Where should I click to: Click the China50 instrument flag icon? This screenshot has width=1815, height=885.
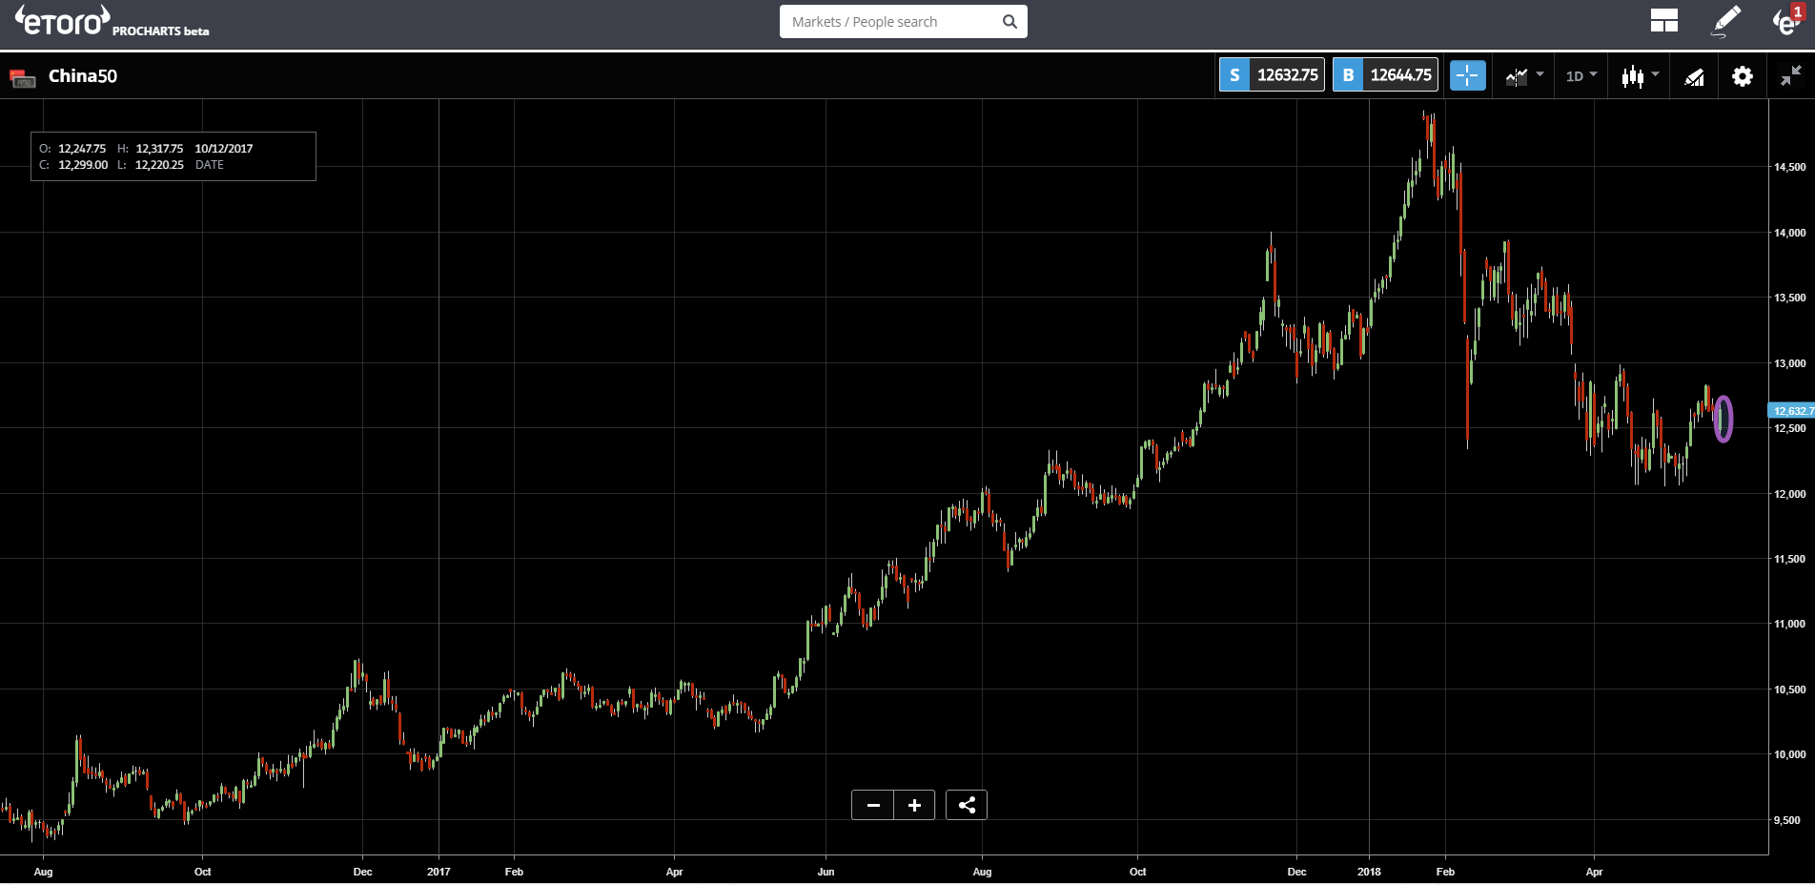(x=22, y=78)
